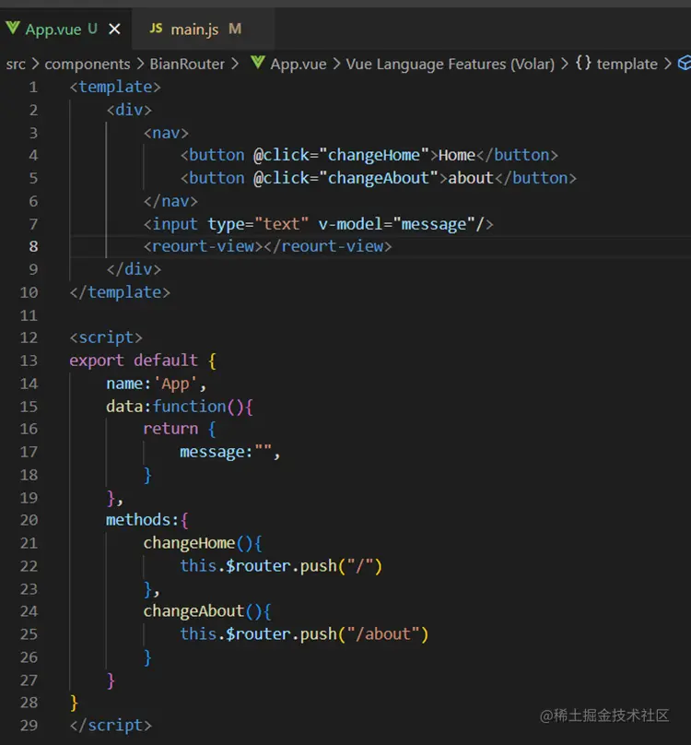Click 'type="text"' on the input line
Viewport: 691px width, 745px height.
click(x=258, y=224)
